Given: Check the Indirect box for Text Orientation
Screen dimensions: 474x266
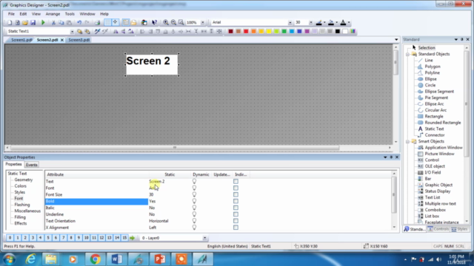Looking at the screenshot, I should 236,221.
